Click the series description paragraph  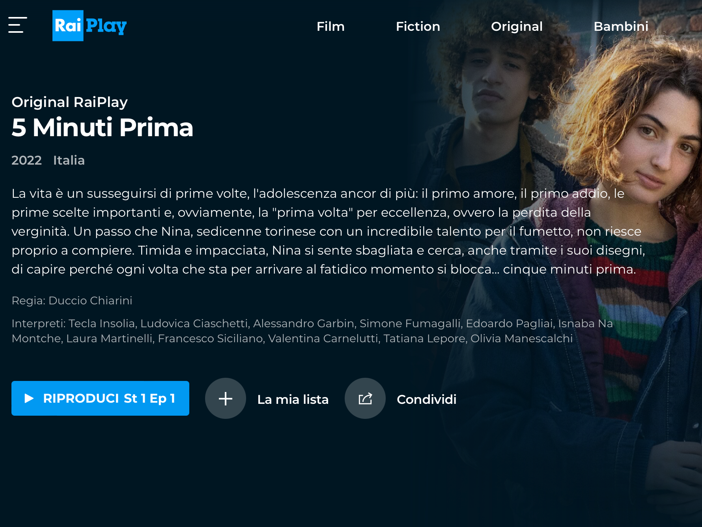coord(328,231)
